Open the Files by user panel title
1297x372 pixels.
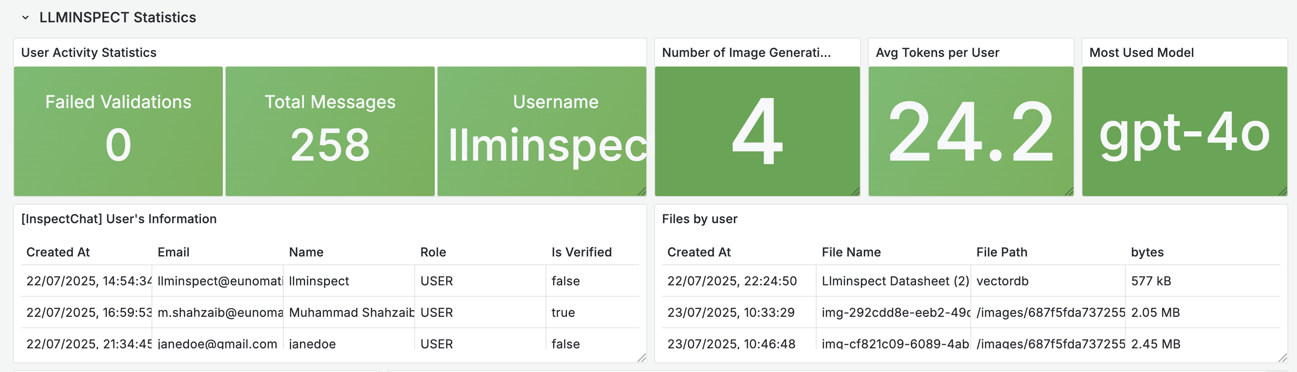(x=699, y=219)
